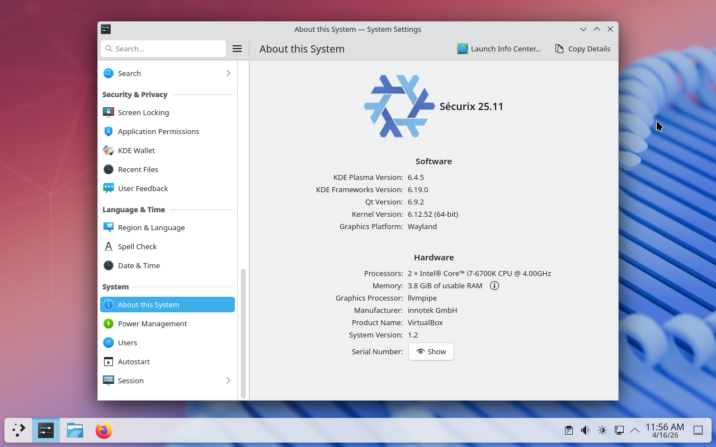Show the serial number
The image size is (716, 447).
point(431,351)
